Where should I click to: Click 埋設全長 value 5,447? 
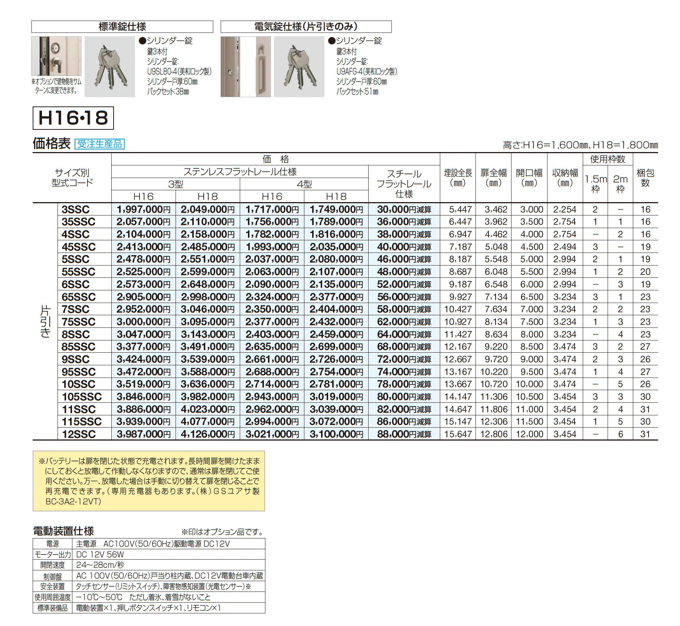pyautogui.click(x=460, y=210)
